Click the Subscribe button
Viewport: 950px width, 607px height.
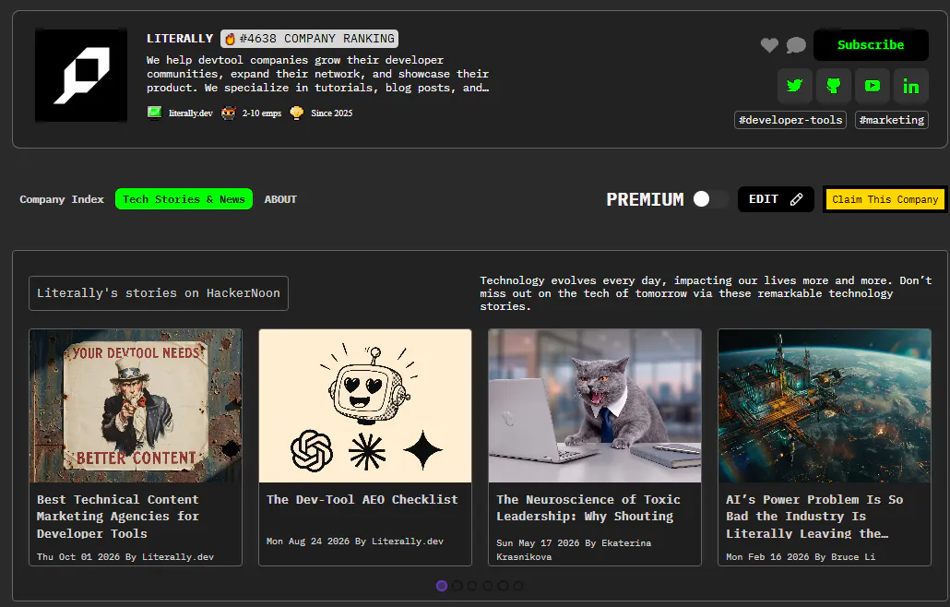point(871,45)
